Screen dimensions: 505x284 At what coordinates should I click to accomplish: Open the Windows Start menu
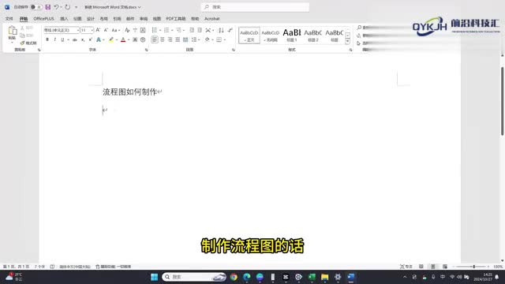click(155, 277)
